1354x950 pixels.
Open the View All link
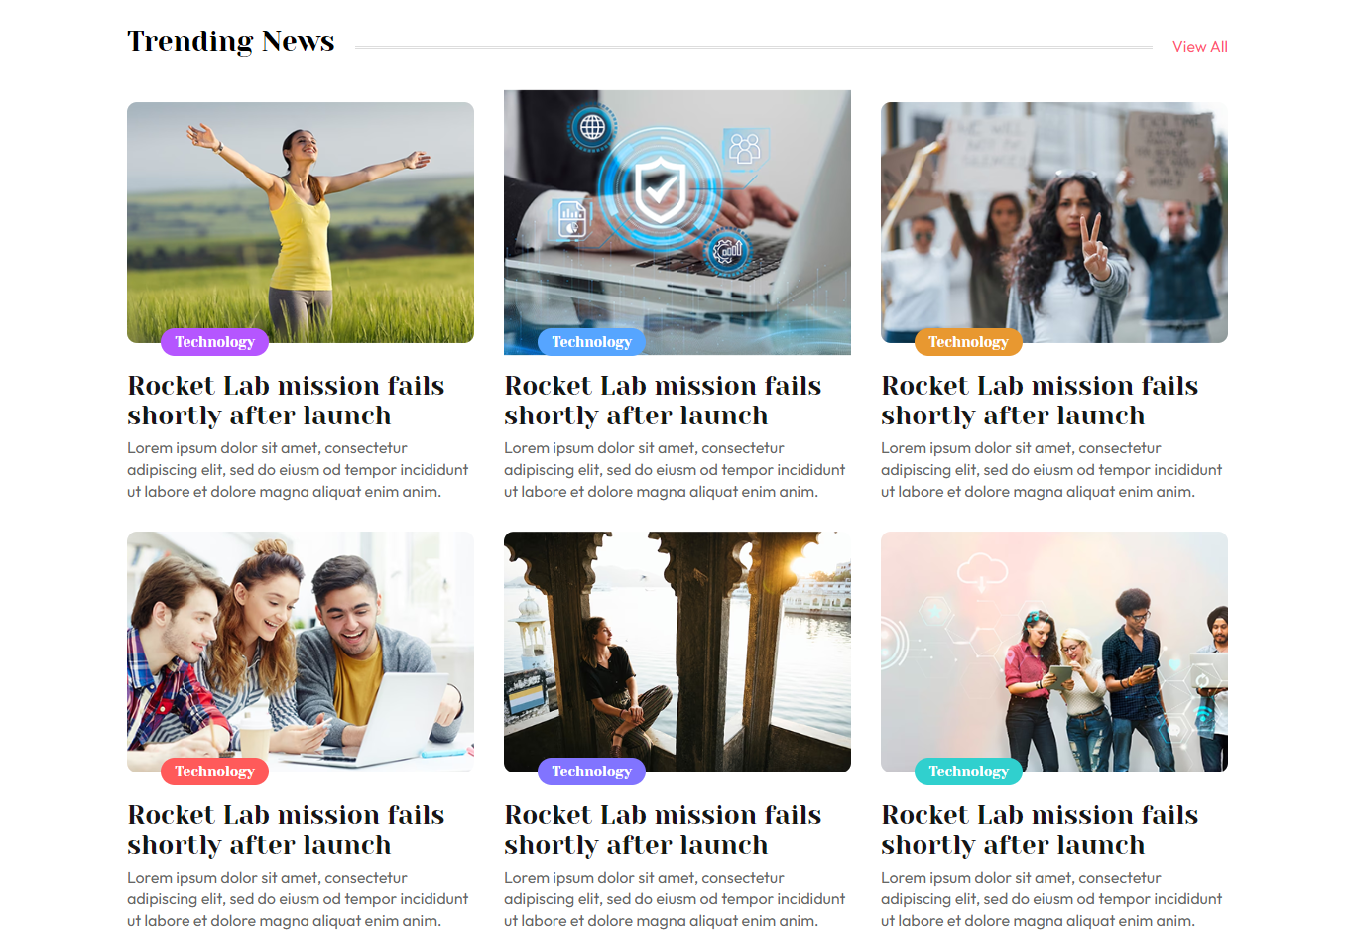coord(1199,47)
